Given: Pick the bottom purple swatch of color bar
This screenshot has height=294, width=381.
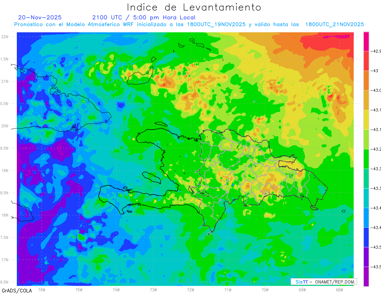Looking at the screenshot, I should [x=366, y=276].
